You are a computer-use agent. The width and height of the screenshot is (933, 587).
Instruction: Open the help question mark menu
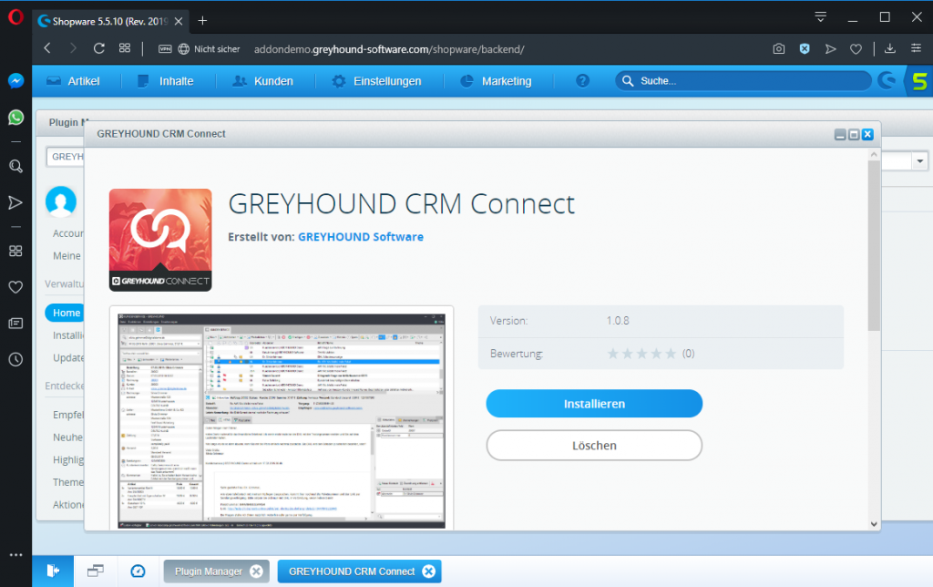coord(582,81)
